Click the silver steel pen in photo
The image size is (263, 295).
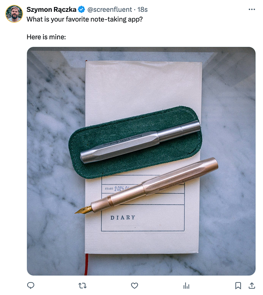[140, 142]
